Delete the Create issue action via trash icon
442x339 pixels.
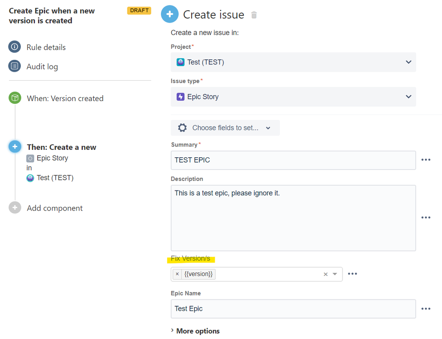pyautogui.click(x=254, y=15)
